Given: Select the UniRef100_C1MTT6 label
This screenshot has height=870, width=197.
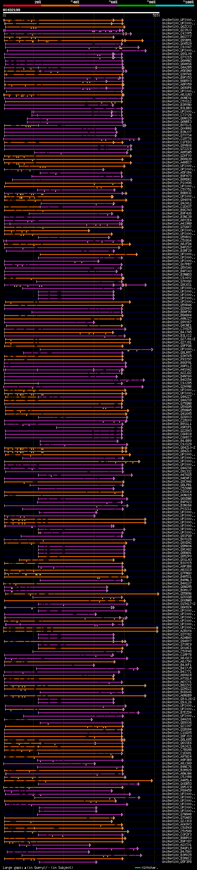Looking at the screenshot, I should [177, 139].
